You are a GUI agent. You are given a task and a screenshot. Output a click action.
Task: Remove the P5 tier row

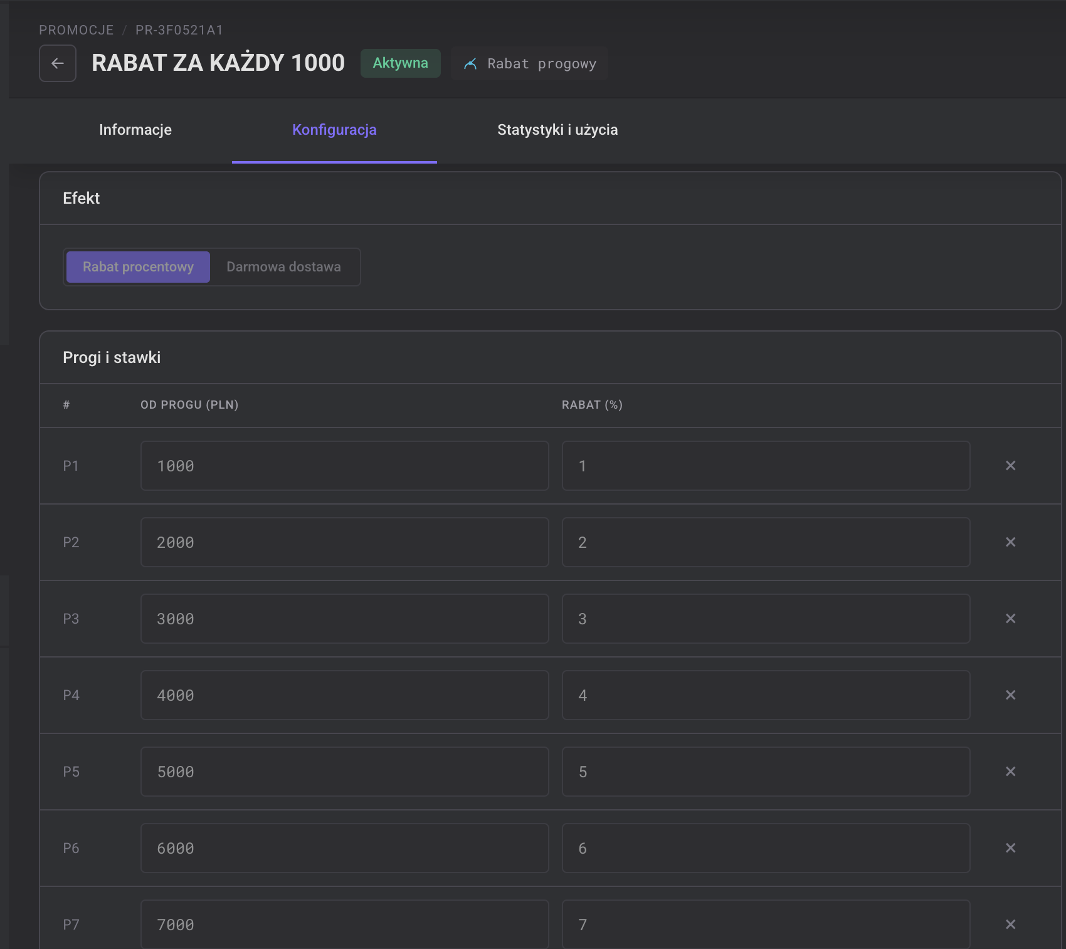coord(1010,772)
